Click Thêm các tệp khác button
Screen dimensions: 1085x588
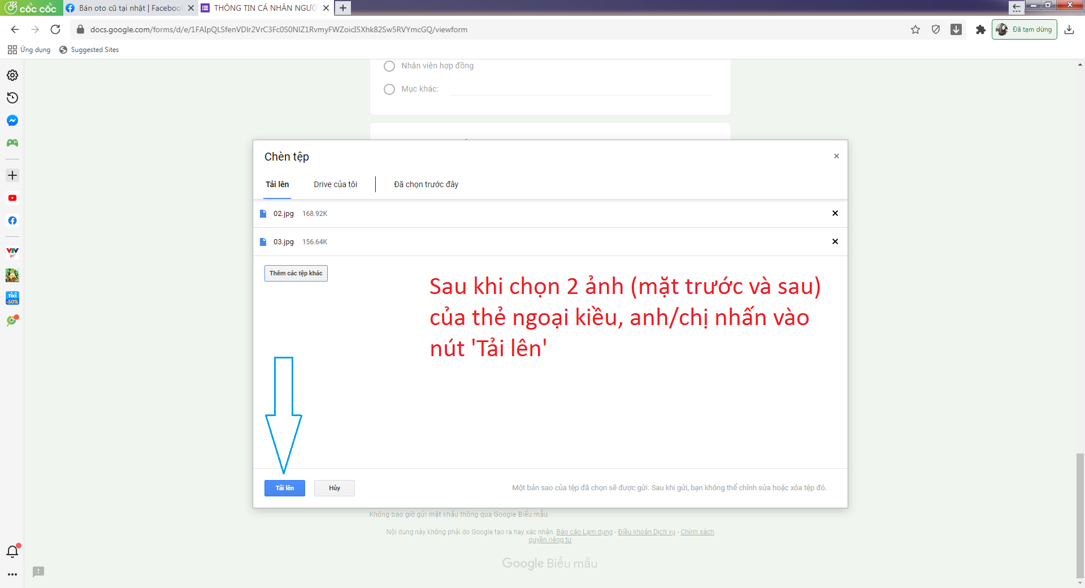tap(296, 273)
